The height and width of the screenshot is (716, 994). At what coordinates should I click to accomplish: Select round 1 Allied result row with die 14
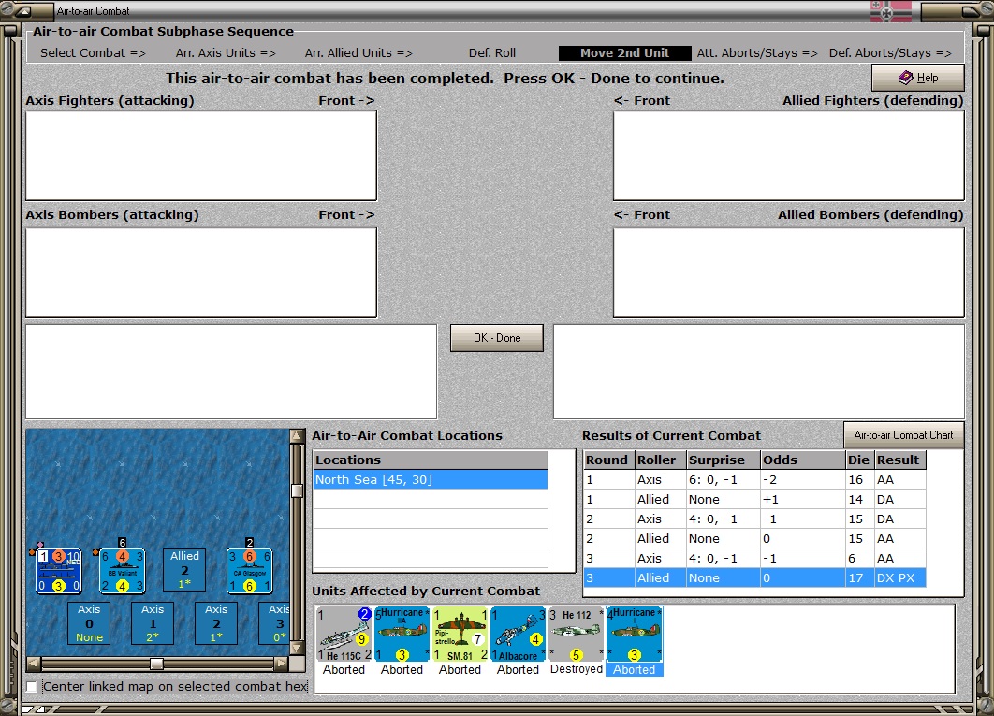tap(754, 500)
